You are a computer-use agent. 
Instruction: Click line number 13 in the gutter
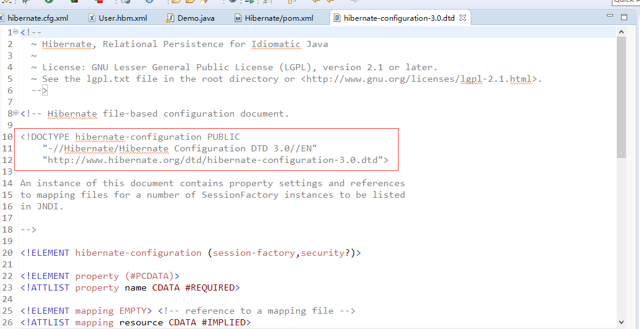[7, 172]
